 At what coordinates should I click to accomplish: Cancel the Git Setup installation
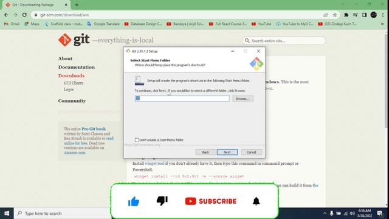coord(251,152)
